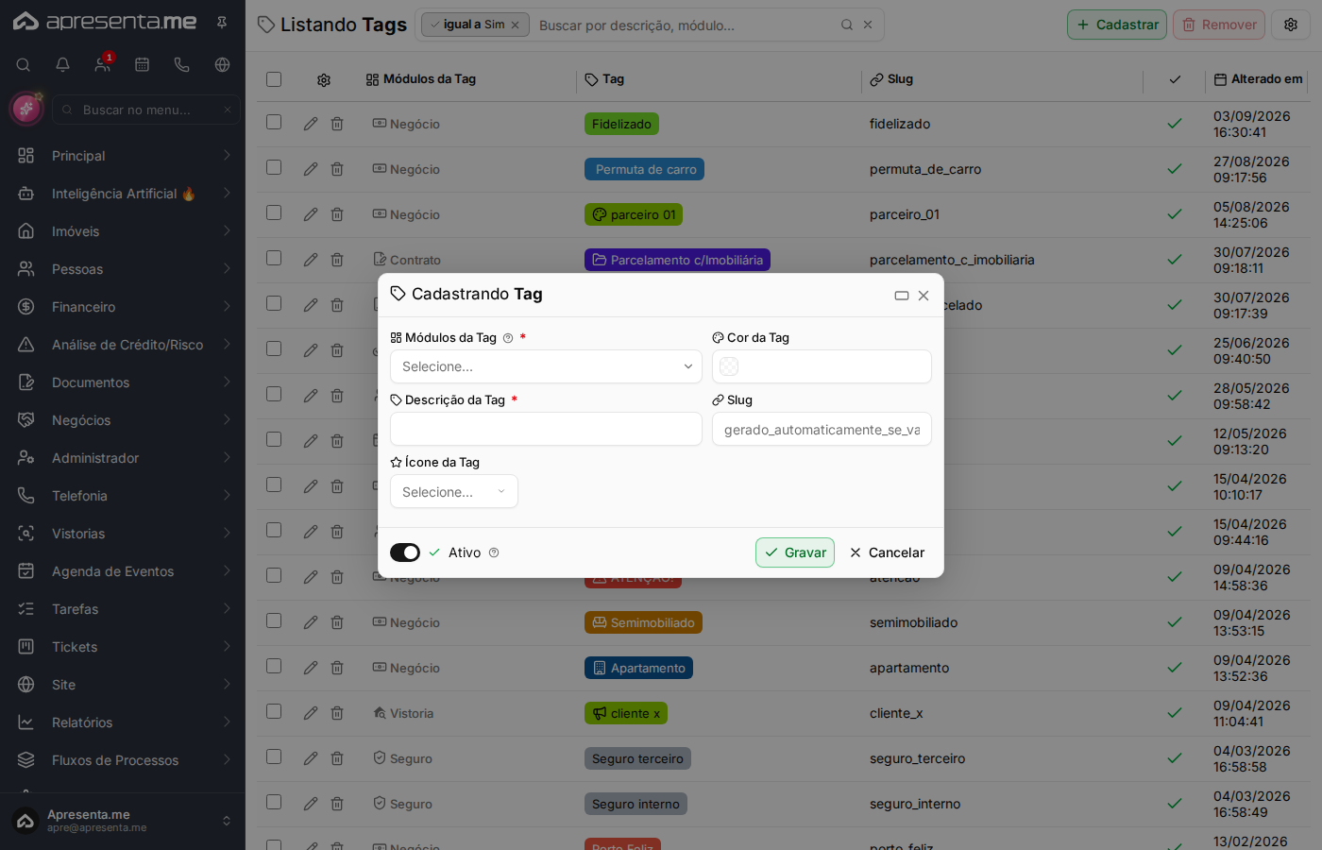Open the calendar icon in sidebar toolbar
Image resolution: width=1322 pixels, height=850 pixels.
click(x=142, y=65)
